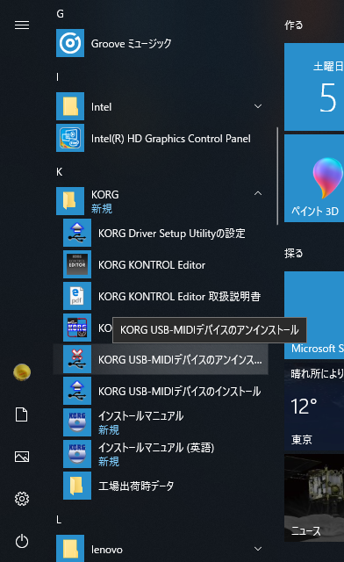Click the lenovo folder label
The width and height of the screenshot is (344, 562).
click(107, 550)
